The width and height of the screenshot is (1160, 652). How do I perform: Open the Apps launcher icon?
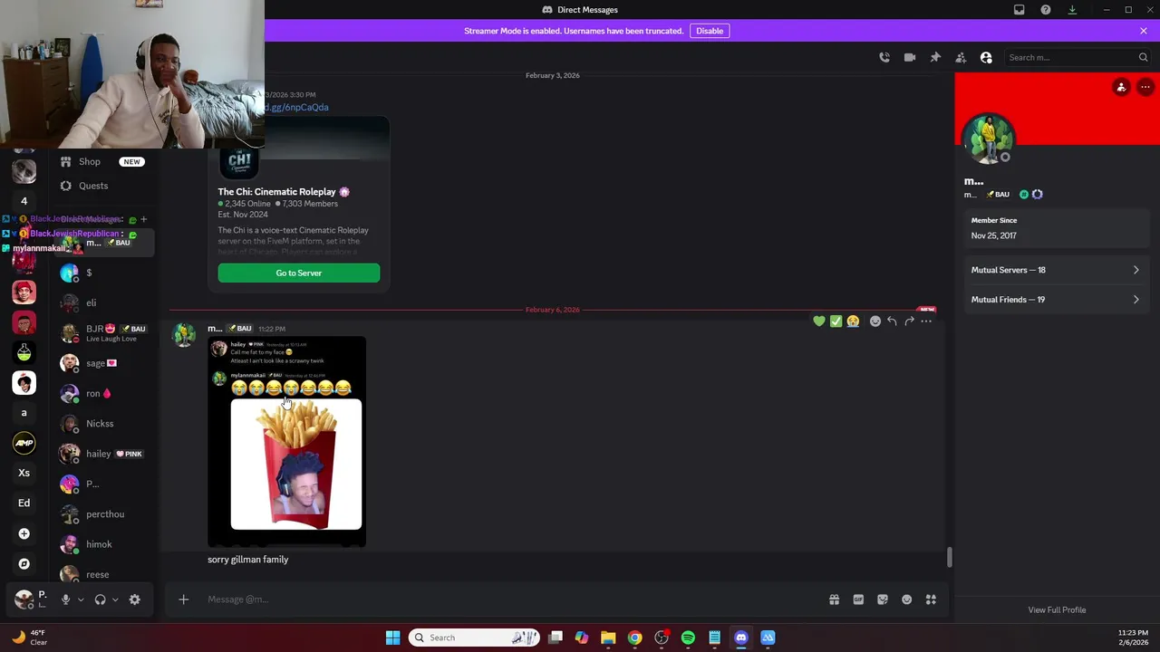click(x=931, y=599)
